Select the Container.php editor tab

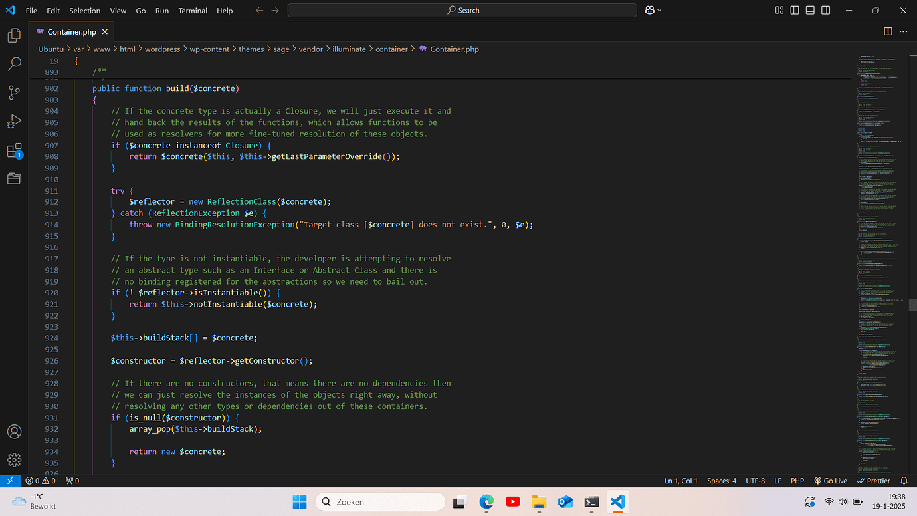click(x=71, y=31)
